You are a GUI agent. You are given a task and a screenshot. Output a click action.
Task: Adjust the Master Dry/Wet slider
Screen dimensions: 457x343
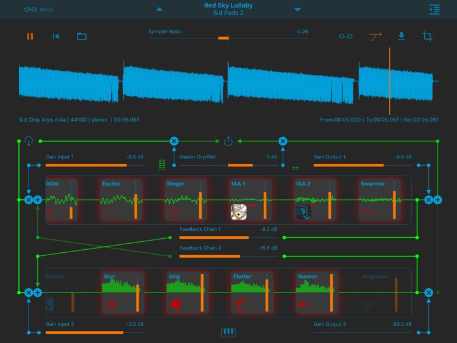[x=228, y=165]
